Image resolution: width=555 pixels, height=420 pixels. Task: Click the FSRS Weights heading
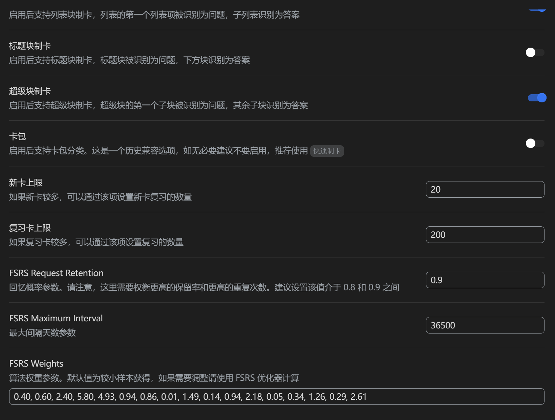pos(36,363)
